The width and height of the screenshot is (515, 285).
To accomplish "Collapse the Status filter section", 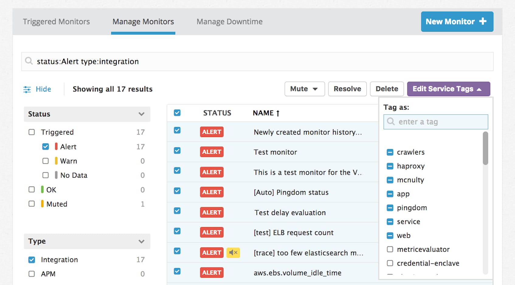I will click(x=141, y=114).
